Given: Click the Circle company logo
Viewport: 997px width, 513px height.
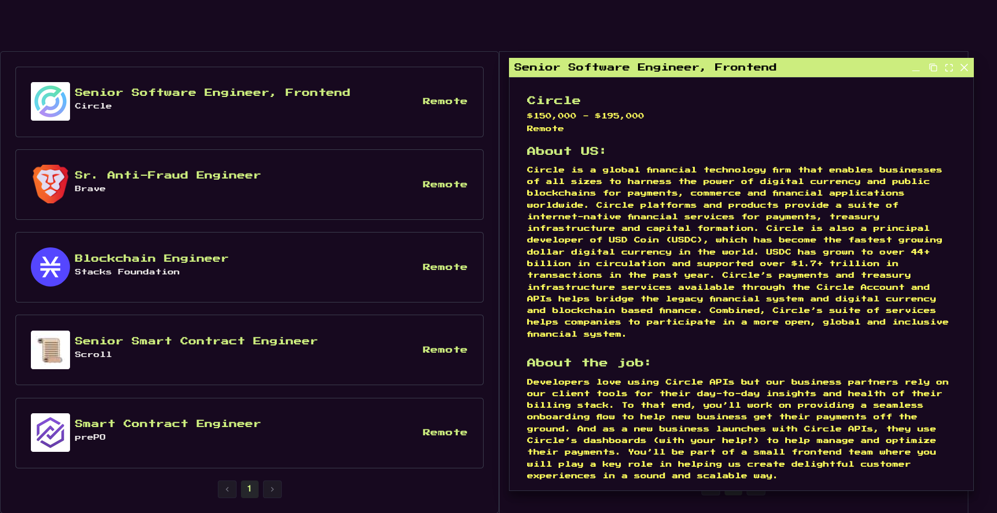Looking at the screenshot, I should coord(50,101).
